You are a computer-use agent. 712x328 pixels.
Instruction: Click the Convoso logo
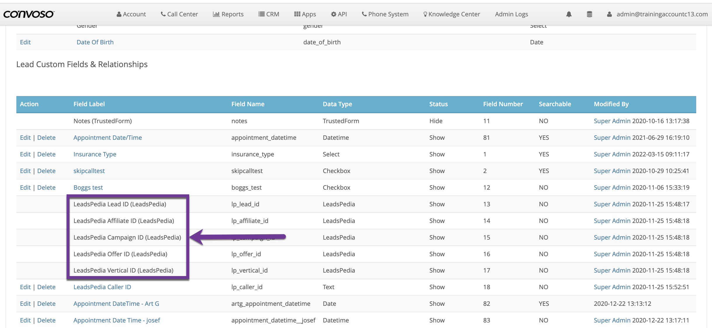29,14
